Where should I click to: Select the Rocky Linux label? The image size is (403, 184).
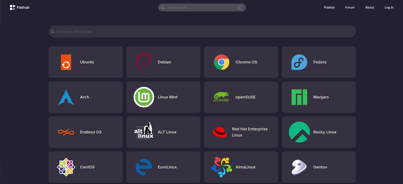324,132
